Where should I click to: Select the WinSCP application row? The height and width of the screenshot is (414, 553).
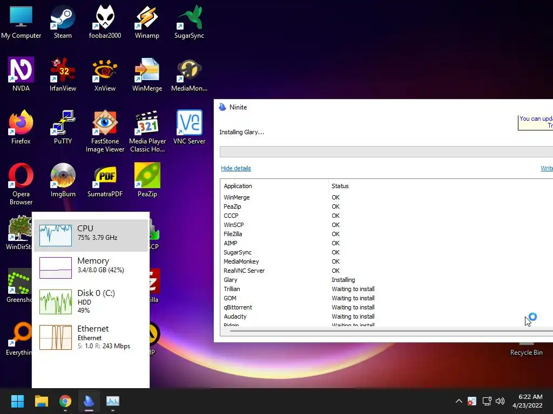(x=387, y=225)
